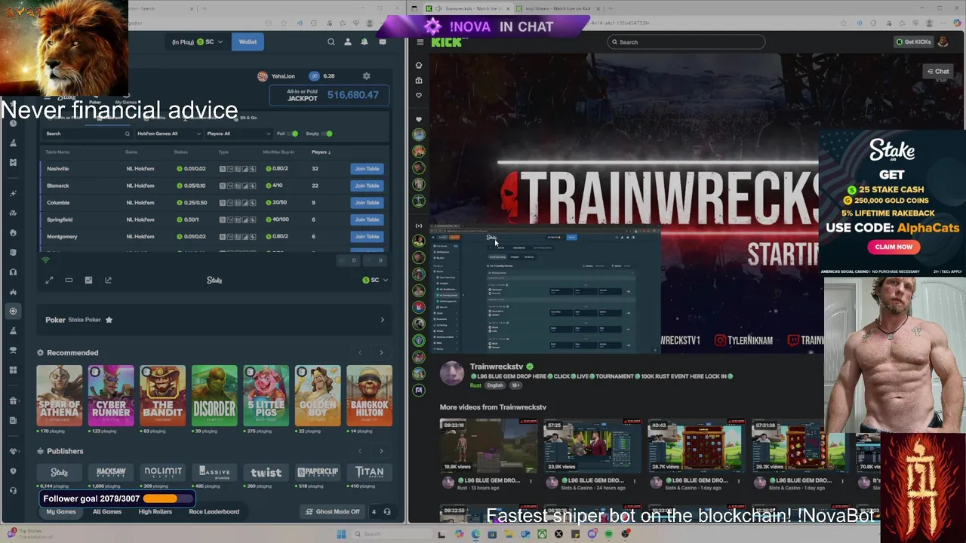This screenshot has height=543, width=966.
Task: Open live stats chart icon below poker
Action: point(88,281)
